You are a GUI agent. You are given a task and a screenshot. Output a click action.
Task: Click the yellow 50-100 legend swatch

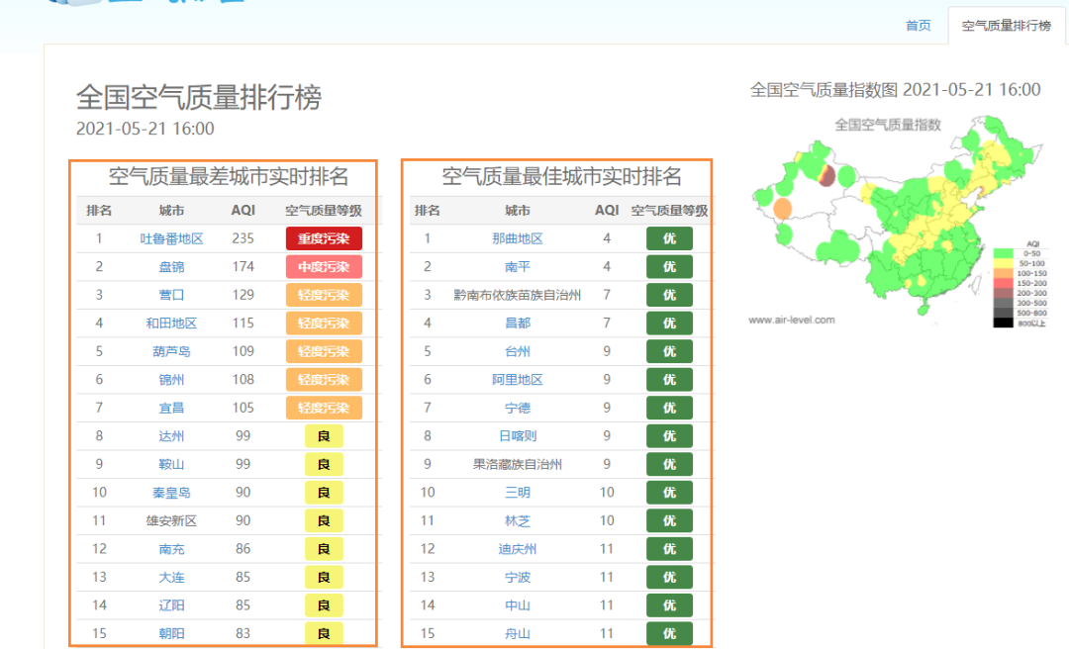(1004, 263)
